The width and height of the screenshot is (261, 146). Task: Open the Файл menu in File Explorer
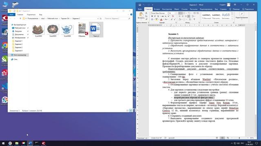coord(11,15)
